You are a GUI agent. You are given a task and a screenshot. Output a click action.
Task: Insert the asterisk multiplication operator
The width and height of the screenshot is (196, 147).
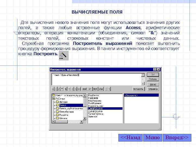62,89
